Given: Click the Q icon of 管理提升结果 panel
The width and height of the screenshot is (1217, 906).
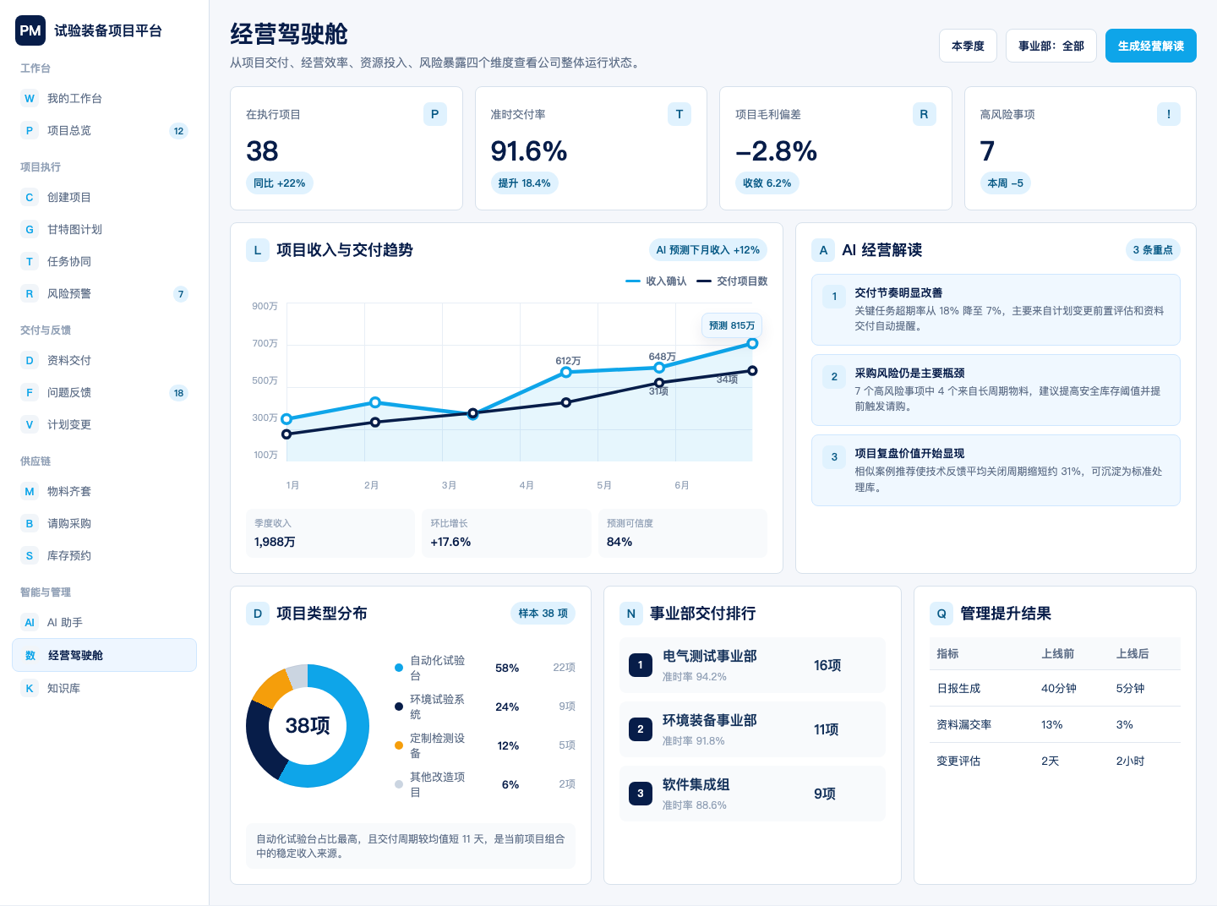Looking at the screenshot, I should [941, 614].
